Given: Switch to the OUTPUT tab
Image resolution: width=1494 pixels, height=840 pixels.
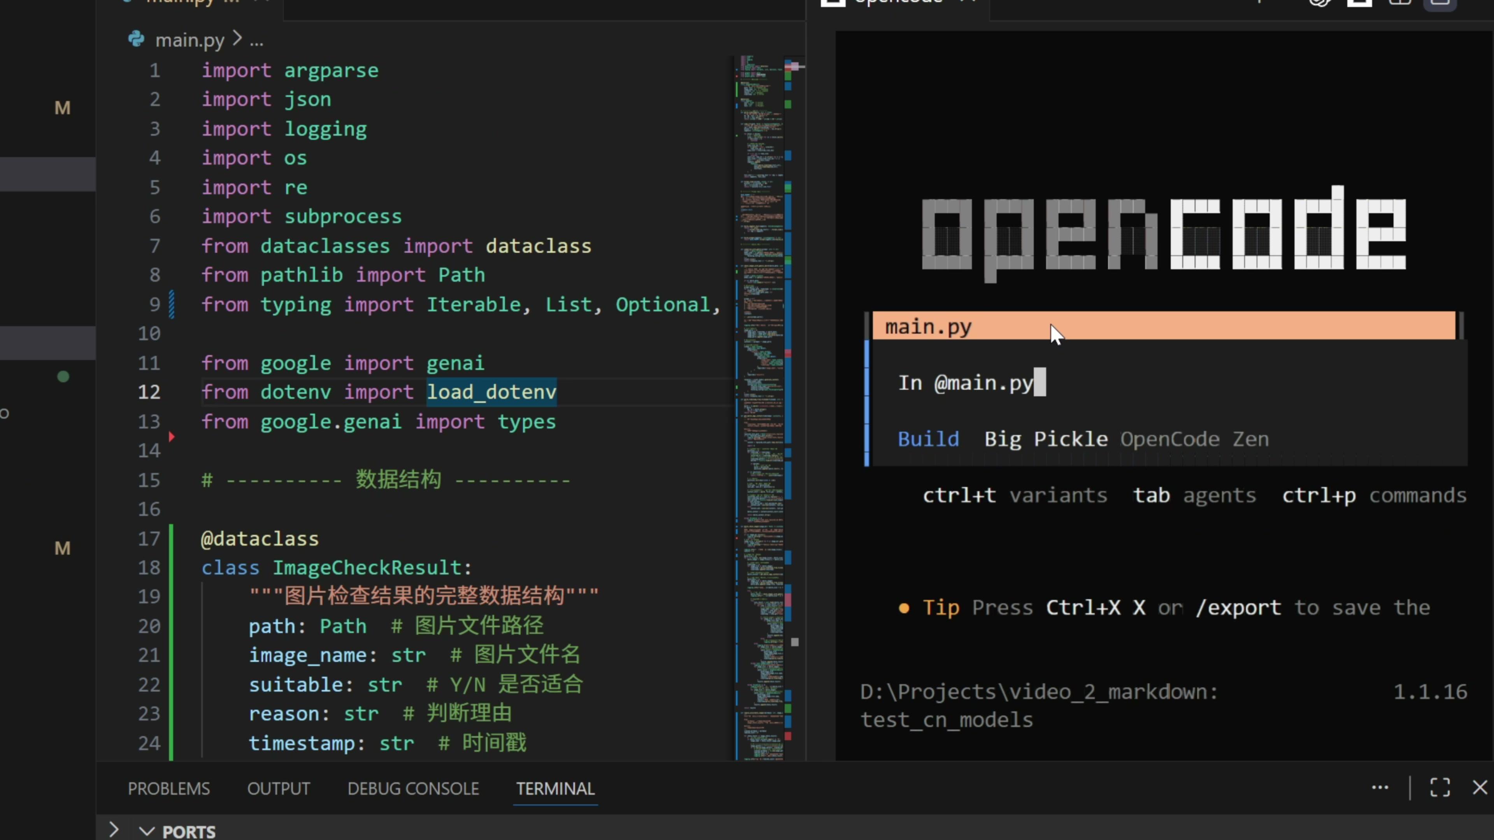Looking at the screenshot, I should [279, 788].
